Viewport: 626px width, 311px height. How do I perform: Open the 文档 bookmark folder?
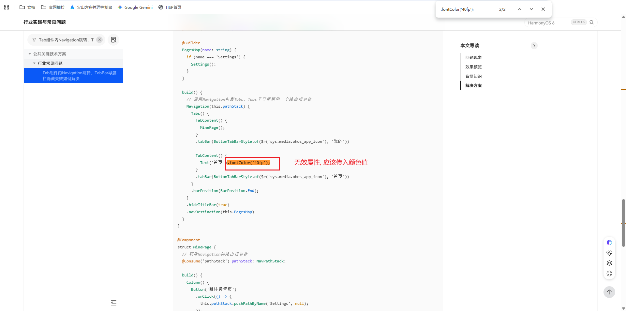click(x=27, y=7)
